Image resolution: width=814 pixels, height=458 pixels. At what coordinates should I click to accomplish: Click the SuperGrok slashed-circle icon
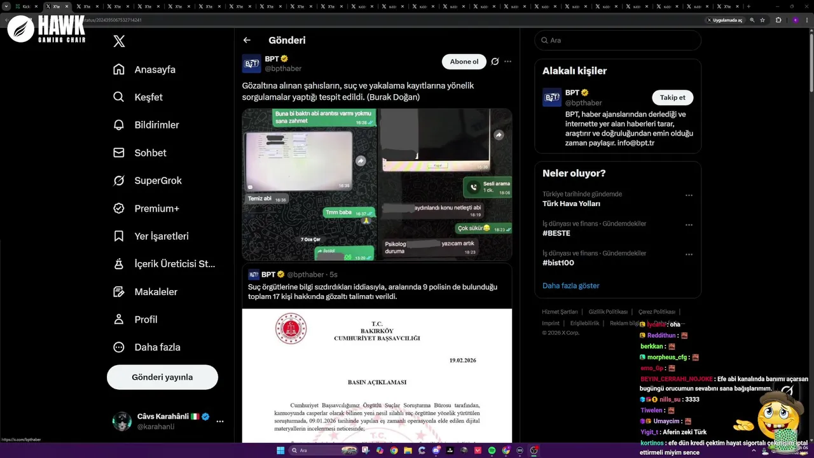point(119,181)
